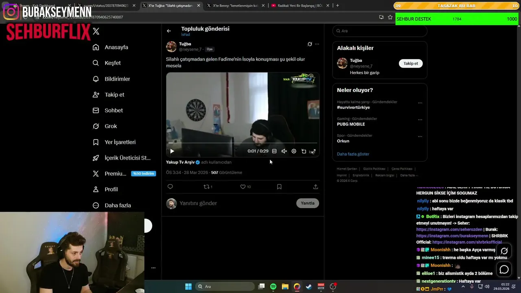Bookmark the post
Image resolution: width=521 pixels, height=293 pixels.
click(x=279, y=187)
